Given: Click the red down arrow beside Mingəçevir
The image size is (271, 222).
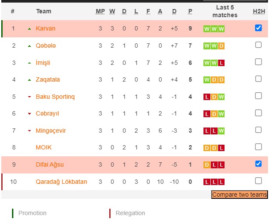Looking at the screenshot, I should tap(29, 131).
